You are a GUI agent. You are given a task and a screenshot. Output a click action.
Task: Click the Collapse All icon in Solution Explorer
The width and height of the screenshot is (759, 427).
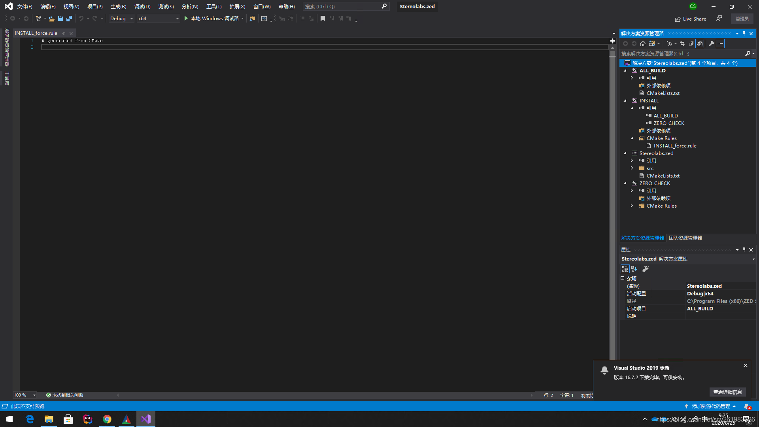[691, 43]
